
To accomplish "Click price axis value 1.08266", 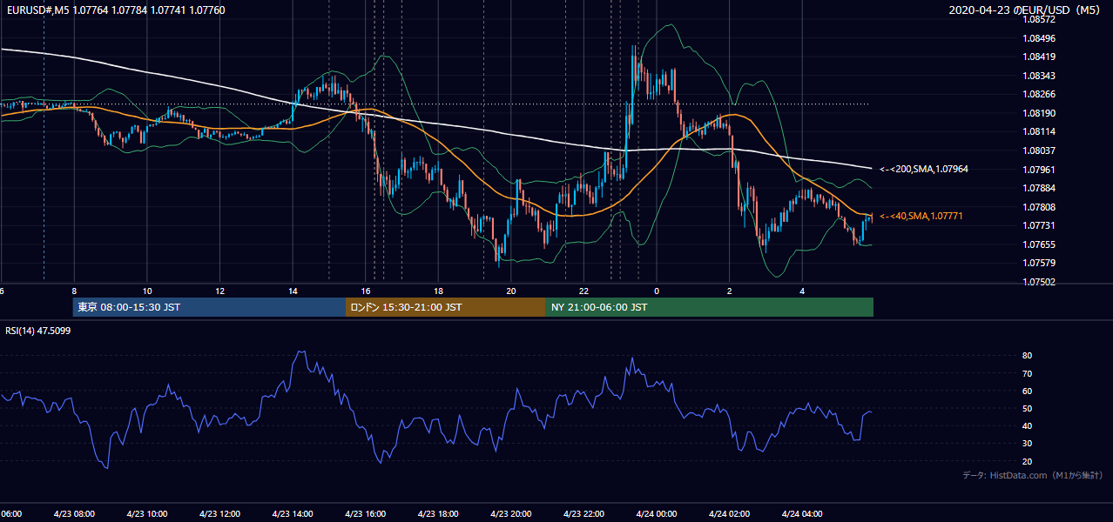I will 1039,94.
